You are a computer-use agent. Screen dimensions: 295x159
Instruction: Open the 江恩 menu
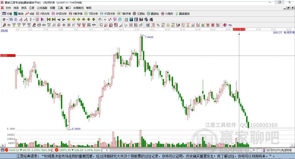[x=32, y=8]
